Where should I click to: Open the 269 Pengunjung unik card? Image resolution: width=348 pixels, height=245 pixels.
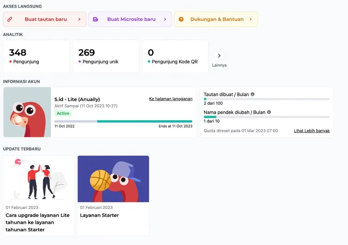tap(106, 56)
